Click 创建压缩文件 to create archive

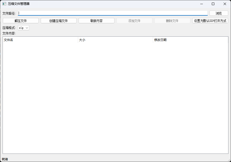point(58,21)
